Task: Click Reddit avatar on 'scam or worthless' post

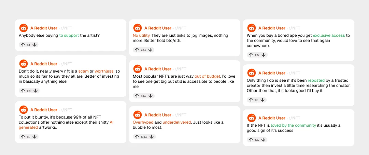Action: [x=23, y=64]
